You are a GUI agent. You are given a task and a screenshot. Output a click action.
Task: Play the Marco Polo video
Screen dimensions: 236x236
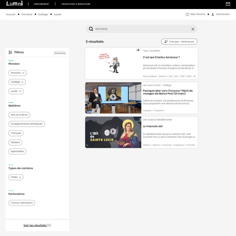click(x=113, y=97)
